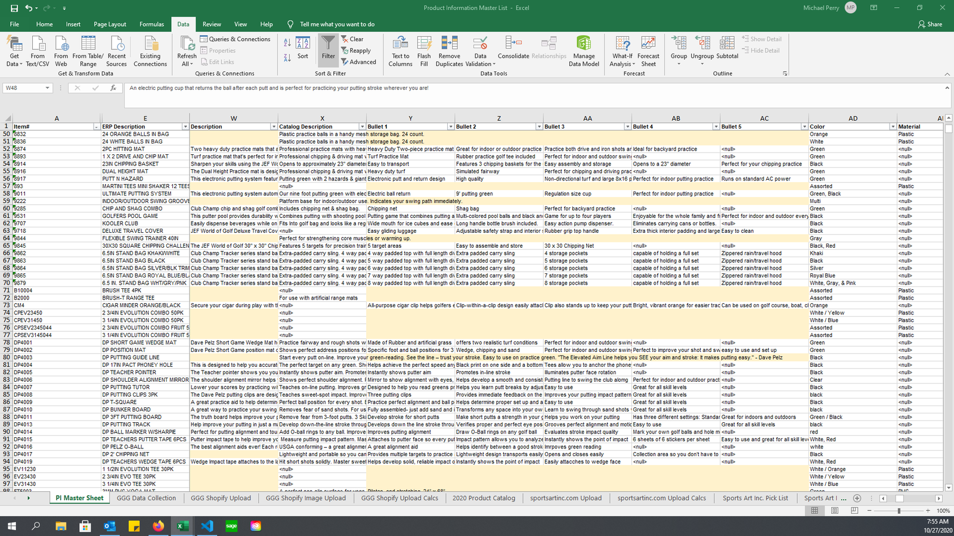Open Existing Connections
Viewport: 954px width, 536px height.
click(150, 51)
